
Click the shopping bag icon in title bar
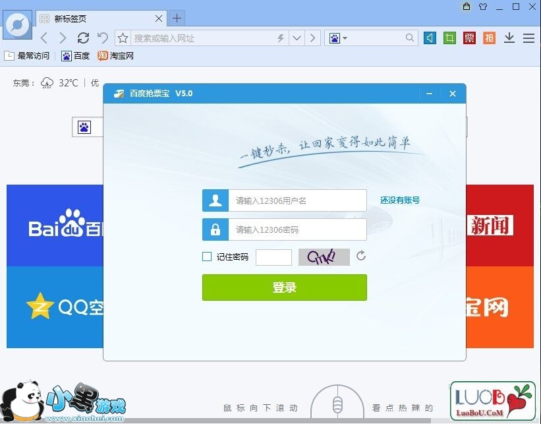click(x=467, y=7)
